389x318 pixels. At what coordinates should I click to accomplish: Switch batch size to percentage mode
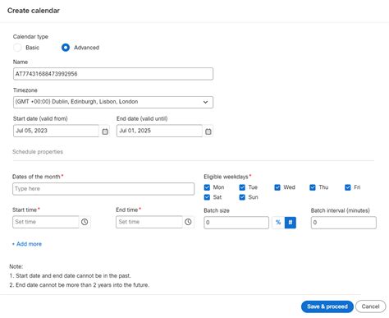tap(278, 223)
